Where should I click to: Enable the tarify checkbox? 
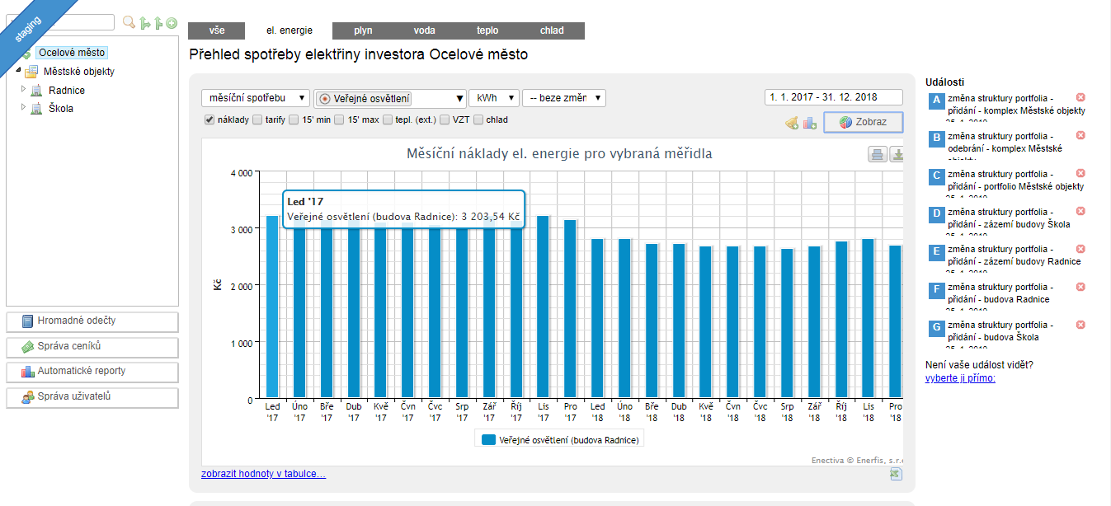click(257, 119)
